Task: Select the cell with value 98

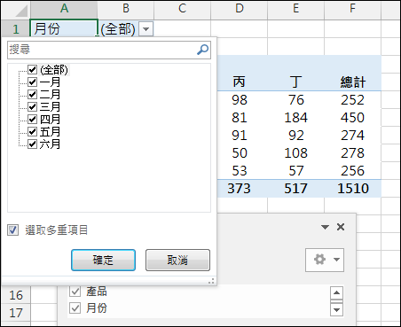Action: 239,100
